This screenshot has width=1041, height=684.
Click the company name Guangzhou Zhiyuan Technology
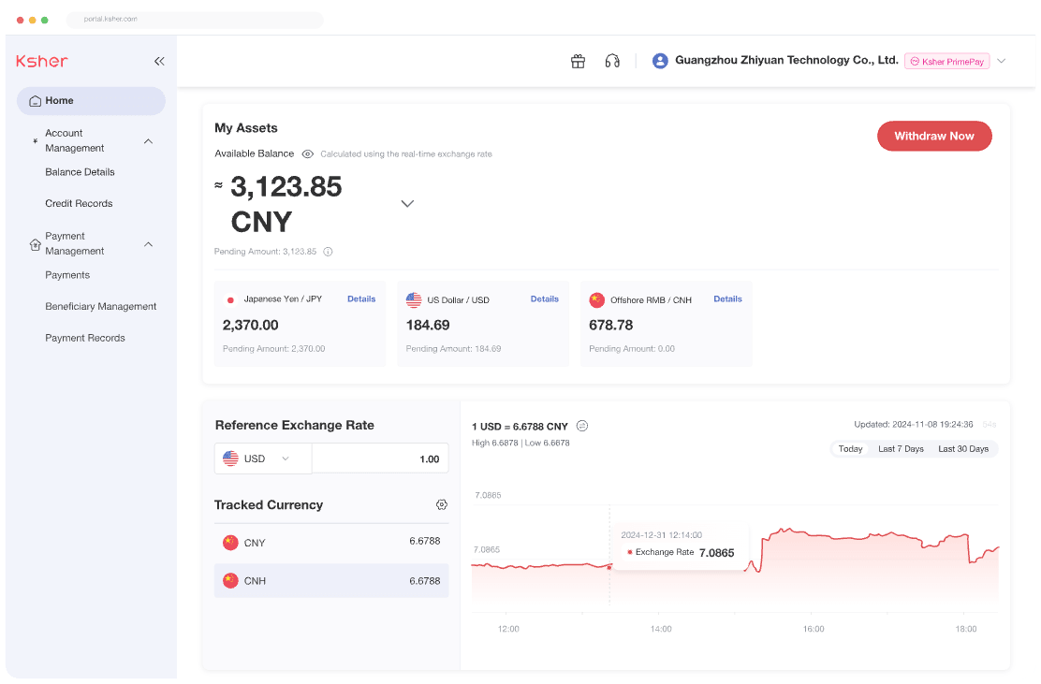click(786, 61)
